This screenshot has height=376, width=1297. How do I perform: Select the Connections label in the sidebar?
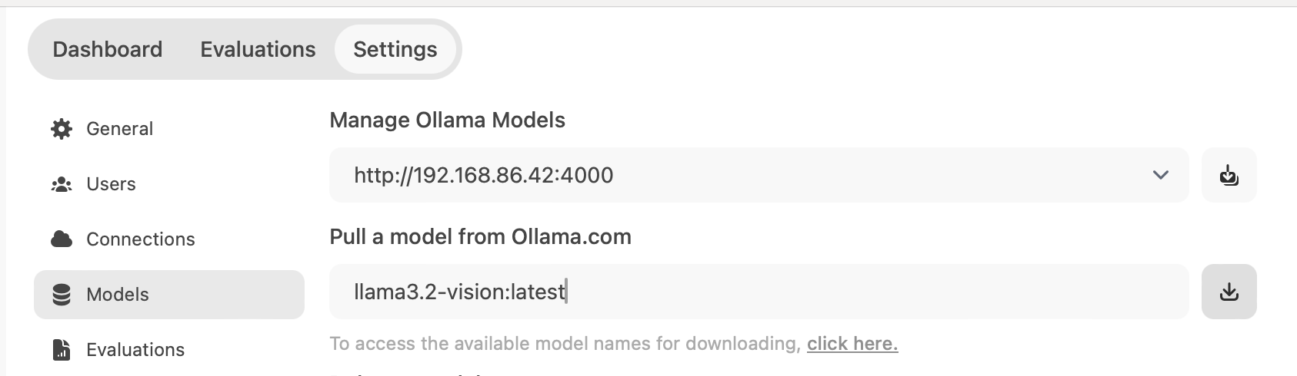pos(141,239)
